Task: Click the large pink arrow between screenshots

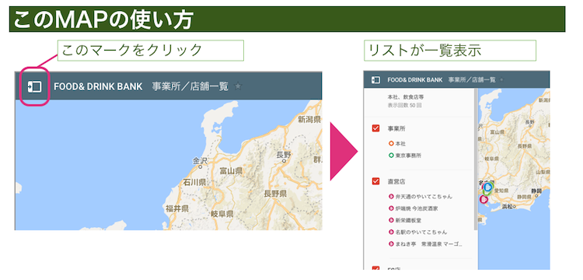Action: [344, 152]
